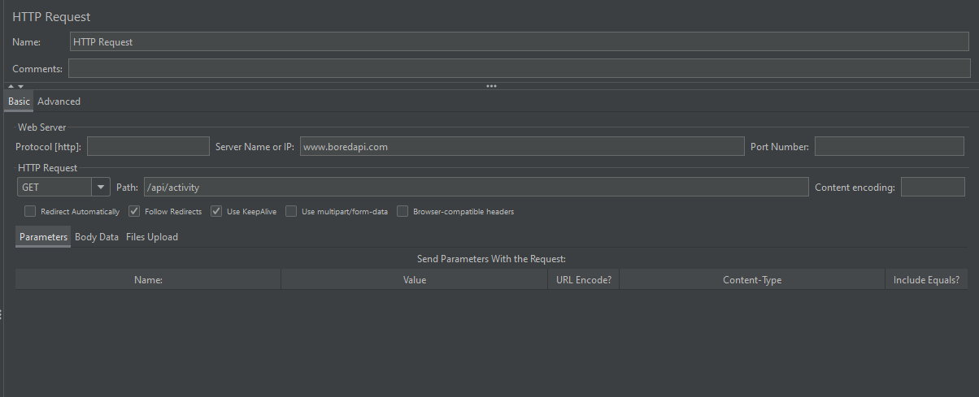Screen dimensions: 979x397
Task: Switch to Files Upload tab
Action: tap(152, 237)
